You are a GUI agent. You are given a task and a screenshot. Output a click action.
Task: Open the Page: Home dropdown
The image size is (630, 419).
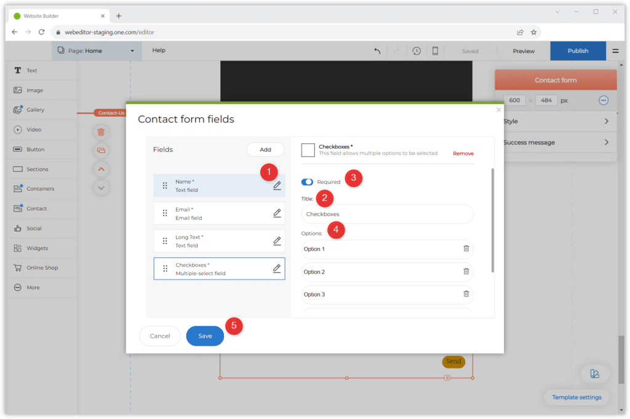96,51
